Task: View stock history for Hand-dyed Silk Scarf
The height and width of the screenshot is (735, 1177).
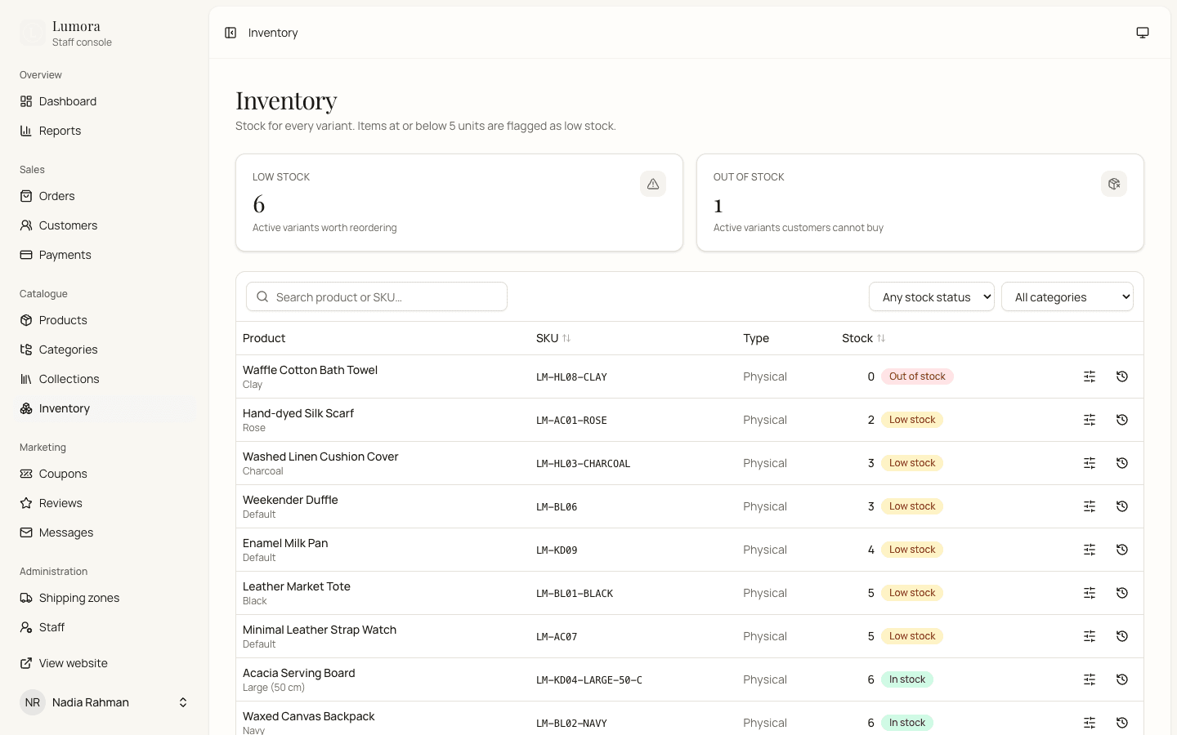Action: pos(1122,420)
